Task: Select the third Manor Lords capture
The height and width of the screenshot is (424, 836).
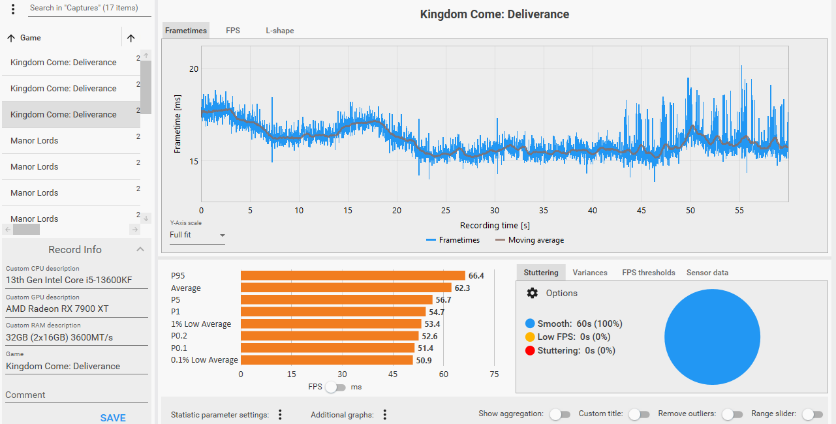Action: pos(70,193)
